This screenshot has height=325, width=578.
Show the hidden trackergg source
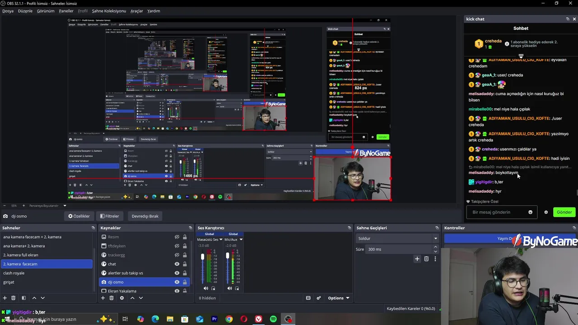pyautogui.click(x=177, y=255)
